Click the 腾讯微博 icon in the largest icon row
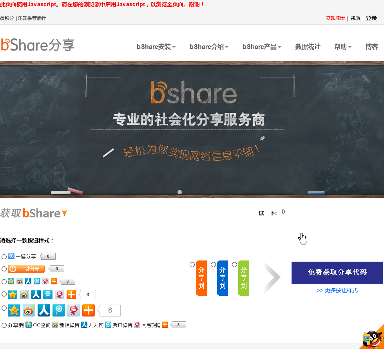 coord(59,310)
